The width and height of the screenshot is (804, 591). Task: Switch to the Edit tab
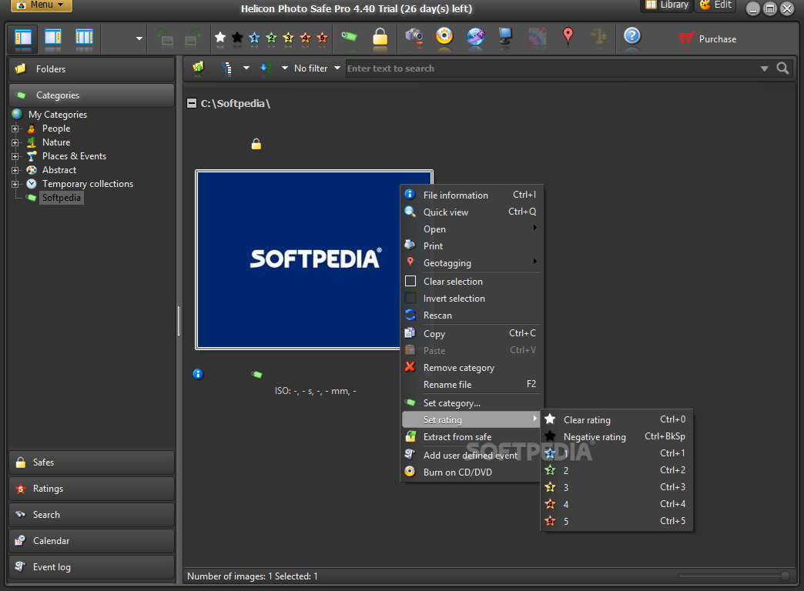point(715,5)
